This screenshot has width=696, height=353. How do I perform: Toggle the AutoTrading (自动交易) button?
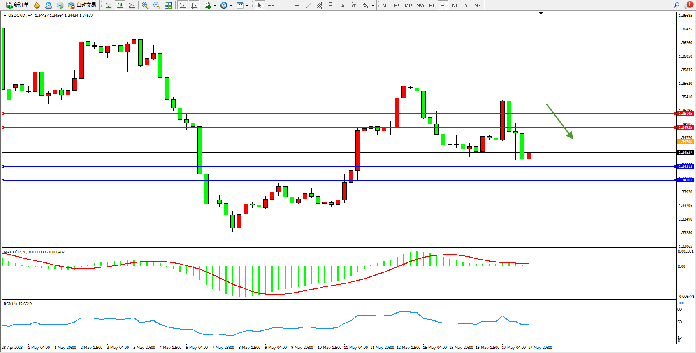pos(82,5)
